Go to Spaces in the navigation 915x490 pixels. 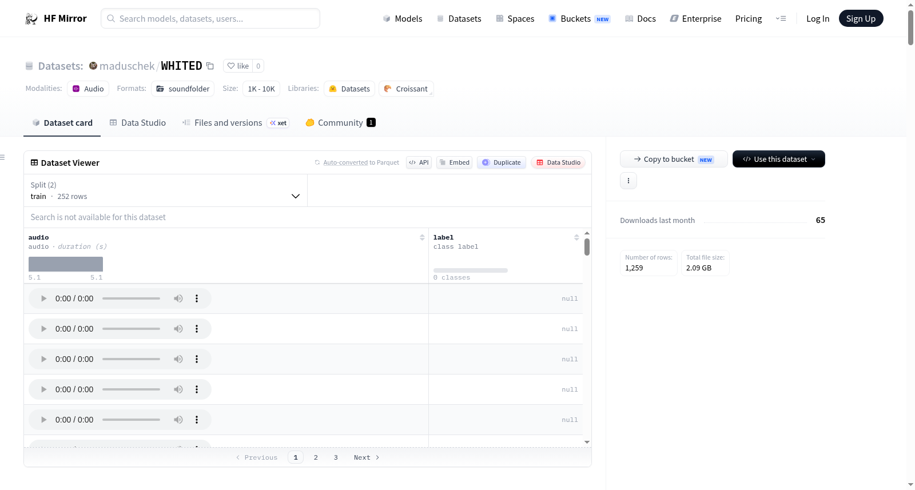(x=515, y=18)
